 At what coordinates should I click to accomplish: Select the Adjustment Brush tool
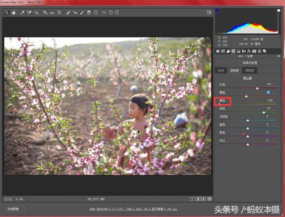(x=82, y=12)
